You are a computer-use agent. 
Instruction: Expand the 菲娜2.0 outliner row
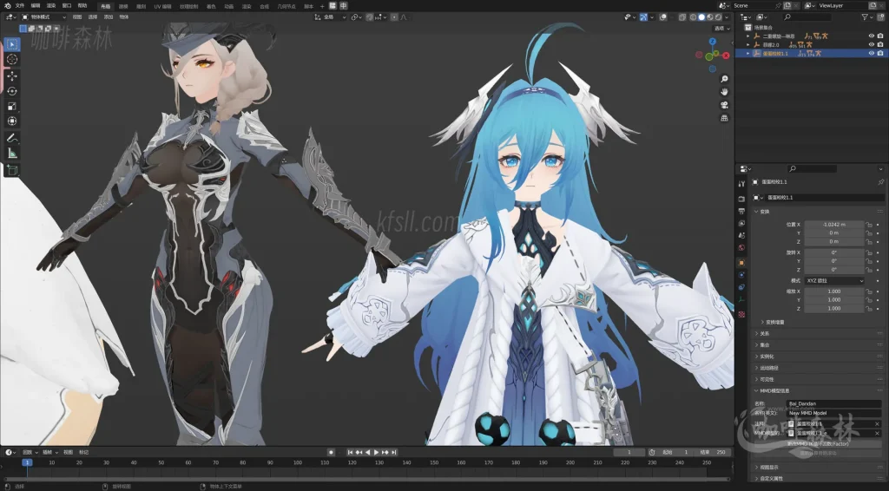(x=747, y=45)
